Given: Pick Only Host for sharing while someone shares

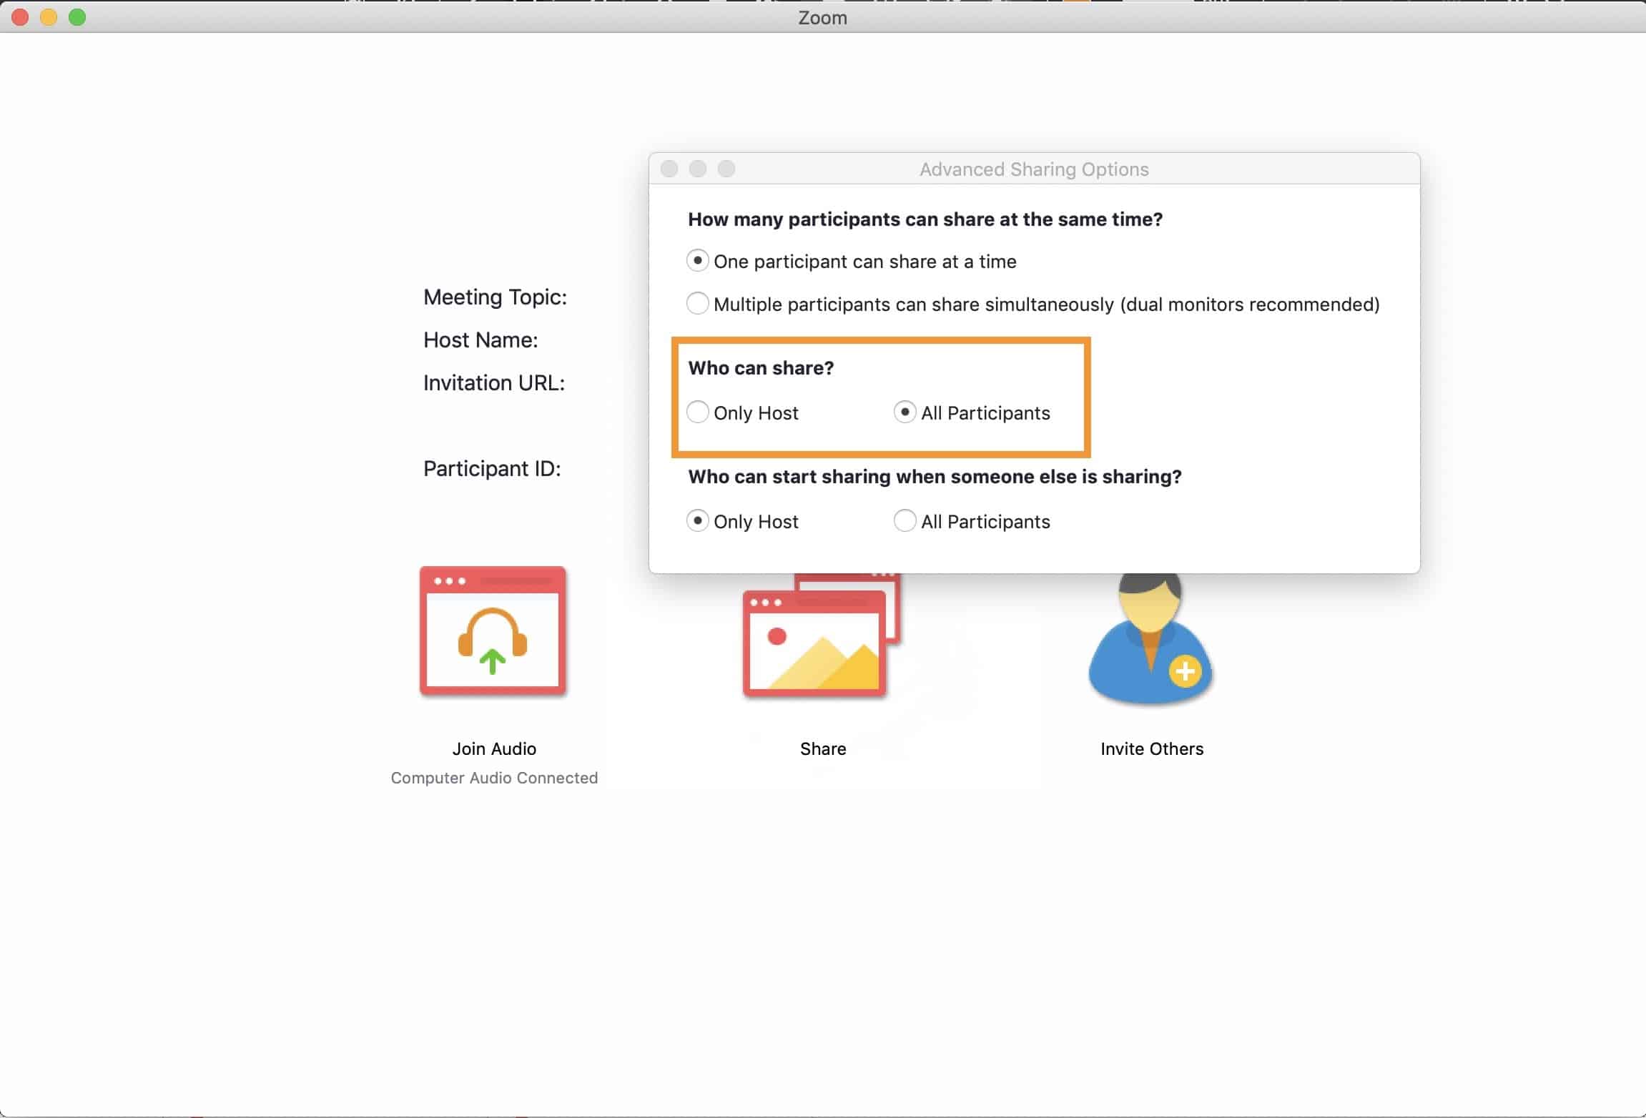Looking at the screenshot, I should 697,521.
